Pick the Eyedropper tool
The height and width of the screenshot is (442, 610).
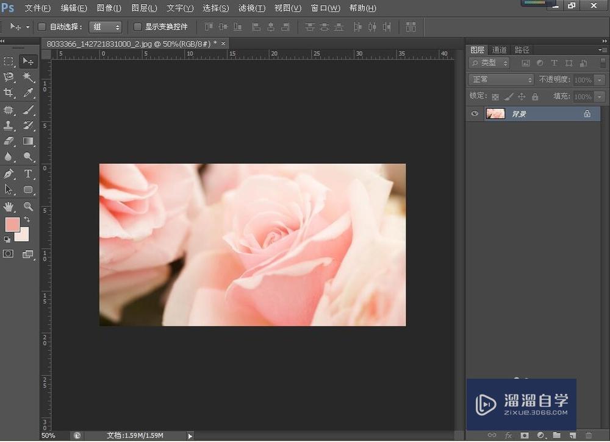click(x=28, y=93)
